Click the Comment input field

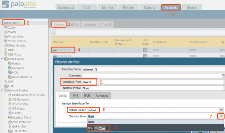point(152,76)
